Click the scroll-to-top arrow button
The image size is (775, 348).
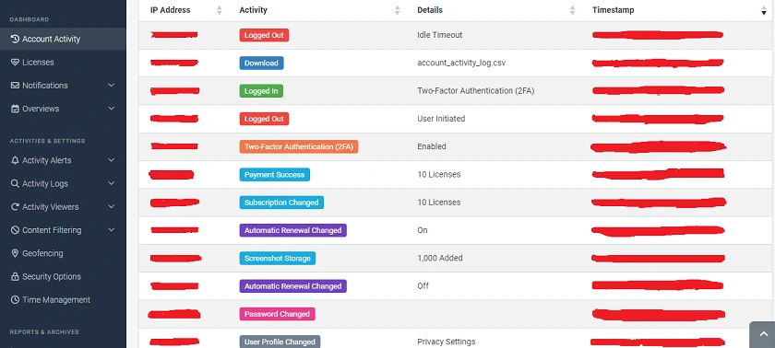click(762, 335)
